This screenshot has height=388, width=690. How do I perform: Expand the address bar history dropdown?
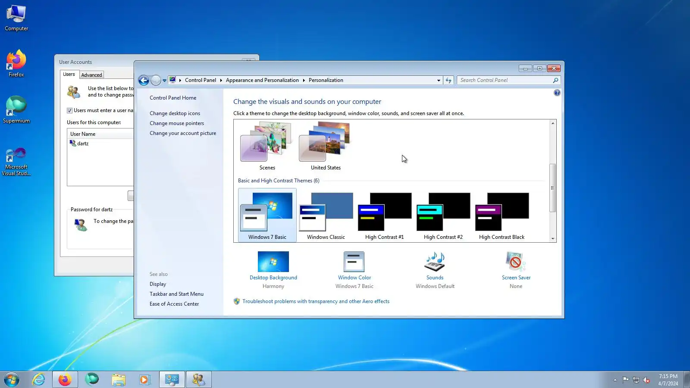[x=439, y=80]
